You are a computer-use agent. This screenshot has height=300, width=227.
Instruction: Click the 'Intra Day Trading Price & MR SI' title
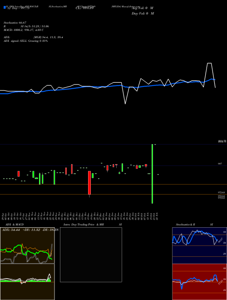tap(93, 225)
